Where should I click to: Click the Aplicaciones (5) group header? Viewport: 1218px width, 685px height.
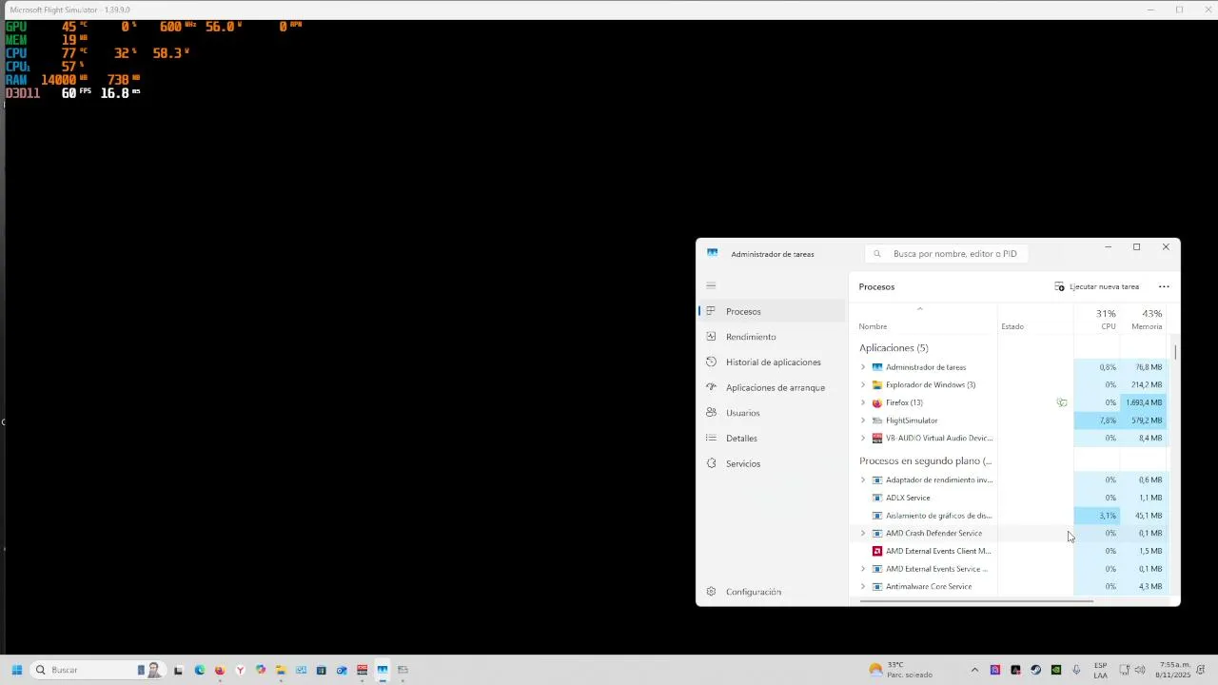point(894,348)
